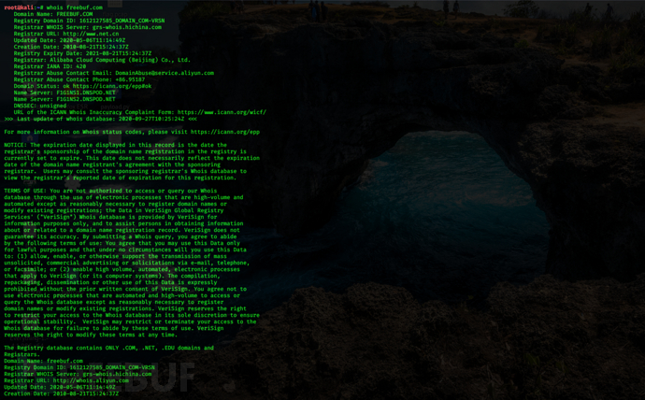Click the 'Registry Expiry Date: 2021-08-21T15:24:37Z' line

[x=82, y=53]
